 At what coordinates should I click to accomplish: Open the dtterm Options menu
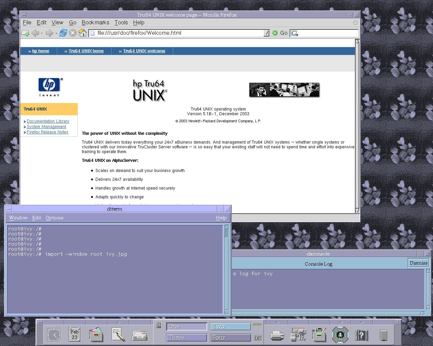point(54,218)
